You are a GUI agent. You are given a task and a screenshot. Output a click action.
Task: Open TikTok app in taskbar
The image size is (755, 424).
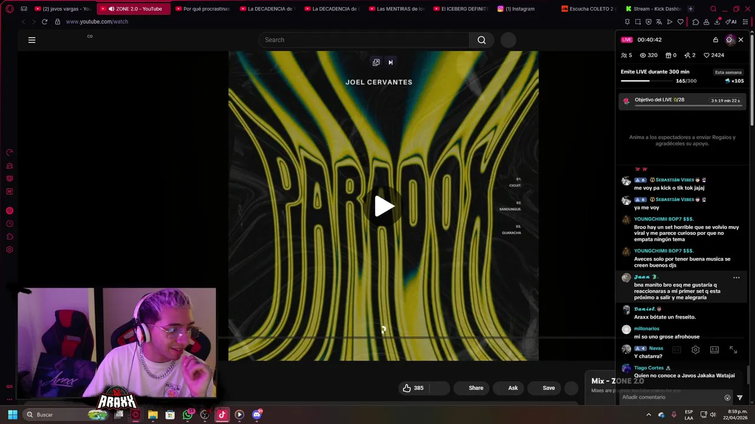[x=222, y=415]
